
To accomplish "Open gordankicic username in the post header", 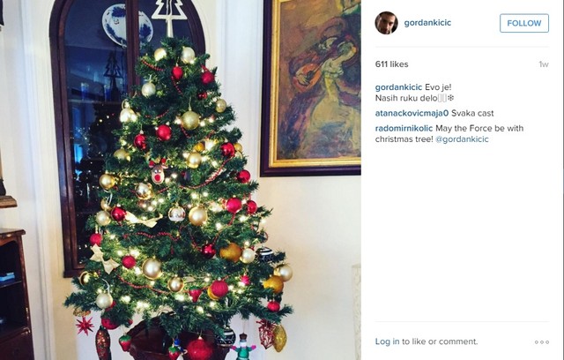I will [x=427, y=23].
